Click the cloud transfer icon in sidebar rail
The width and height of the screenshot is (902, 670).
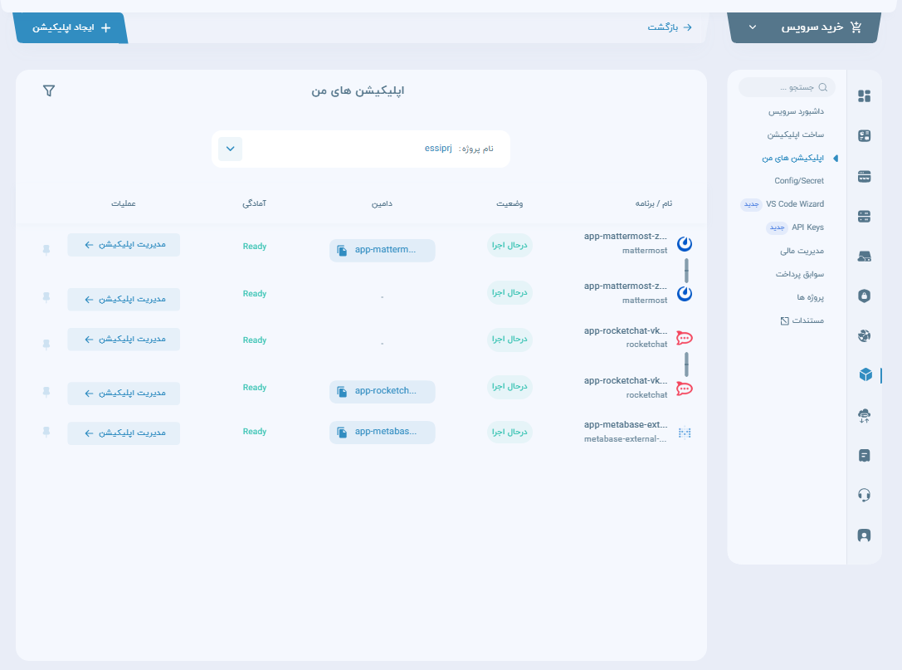click(x=864, y=415)
